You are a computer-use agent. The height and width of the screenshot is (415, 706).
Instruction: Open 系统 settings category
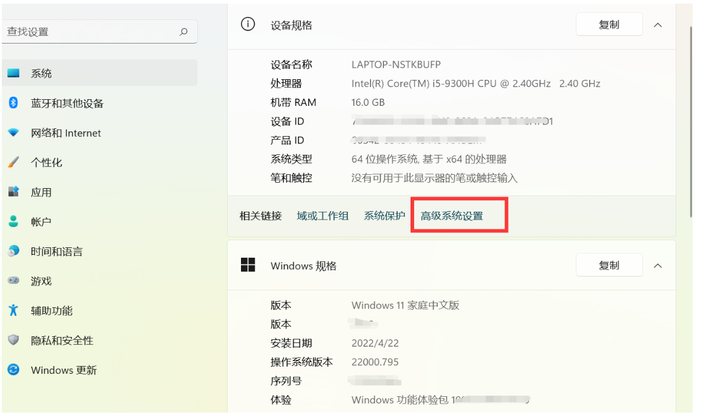point(99,73)
